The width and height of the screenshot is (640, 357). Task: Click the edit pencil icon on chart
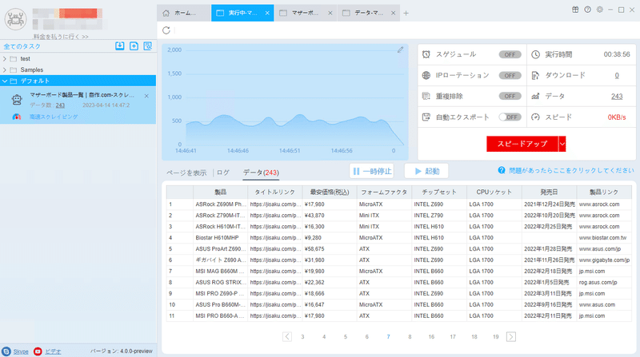pyautogui.click(x=401, y=50)
